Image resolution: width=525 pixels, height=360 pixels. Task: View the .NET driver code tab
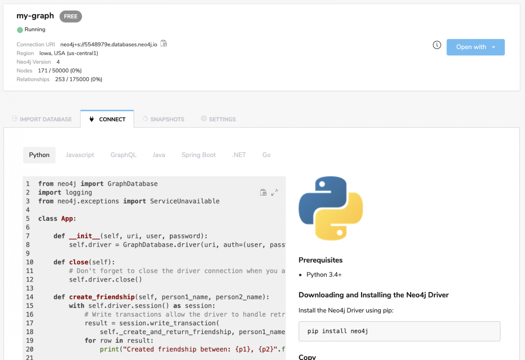[x=239, y=155]
